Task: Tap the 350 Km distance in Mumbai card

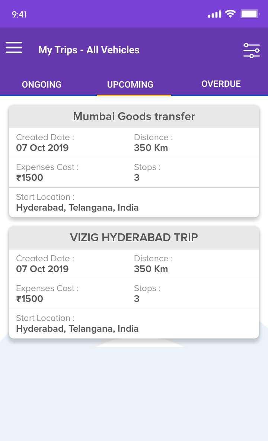Action: [x=151, y=148]
